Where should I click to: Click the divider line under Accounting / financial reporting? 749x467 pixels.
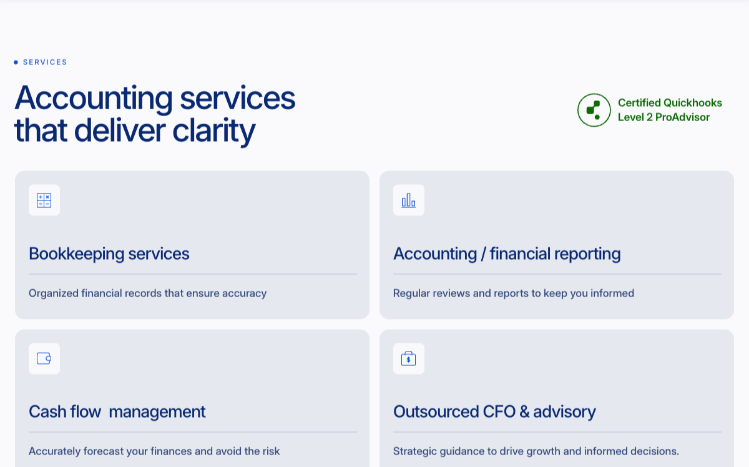tap(557, 274)
